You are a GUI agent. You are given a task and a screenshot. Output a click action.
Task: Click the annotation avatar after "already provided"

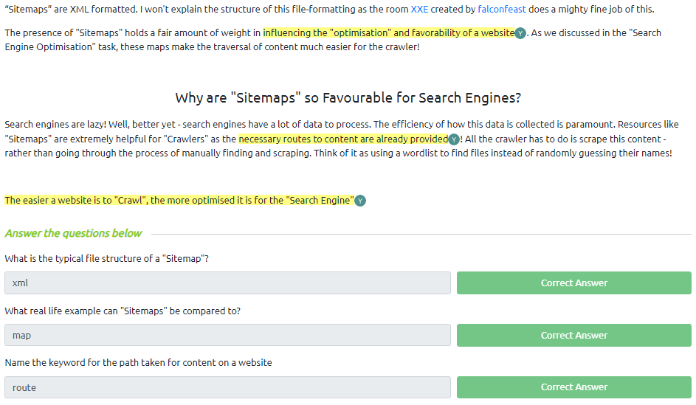(454, 139)
